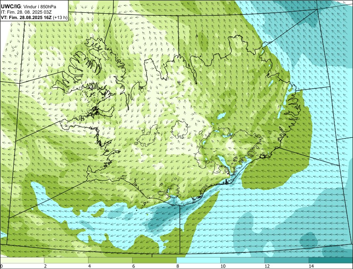
Task: Click the legend value '6'
Action: [x=134, y=266]
